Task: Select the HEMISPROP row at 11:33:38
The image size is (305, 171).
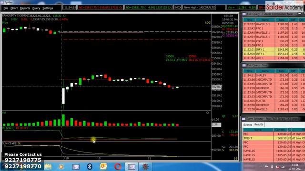Action: coord(274,88)
